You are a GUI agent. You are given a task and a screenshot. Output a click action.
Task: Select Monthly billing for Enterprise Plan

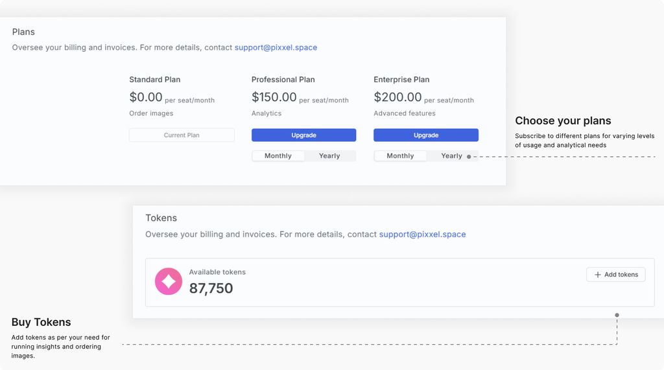400,156
